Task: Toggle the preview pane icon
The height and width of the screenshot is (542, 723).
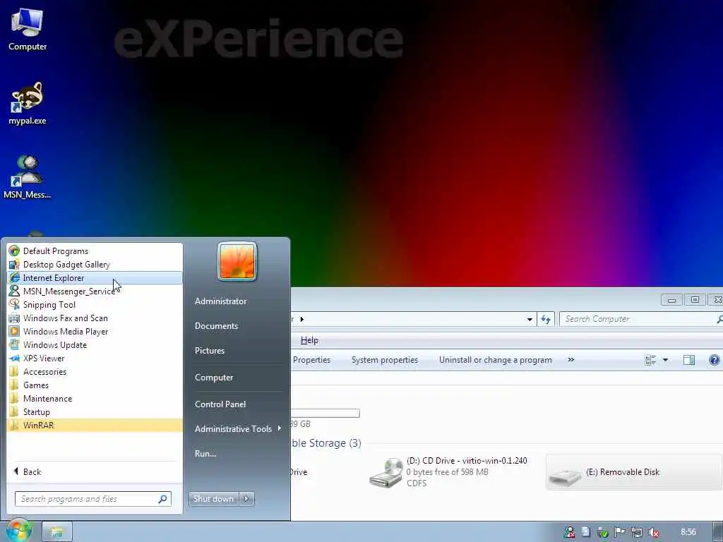Action: pyautogui.click(x=689, y=360)
